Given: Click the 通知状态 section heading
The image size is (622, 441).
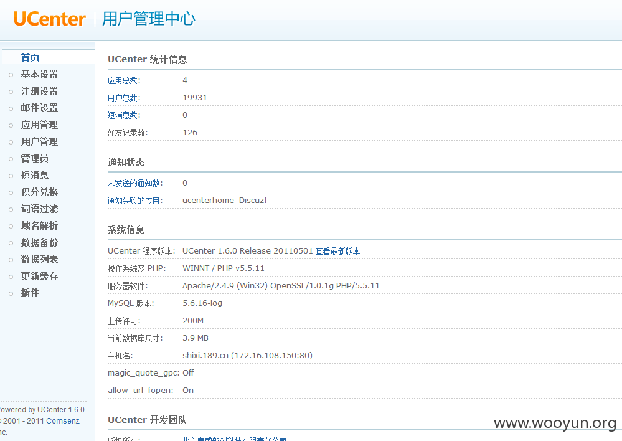Looking at the screenshot, I should [126, 162].
